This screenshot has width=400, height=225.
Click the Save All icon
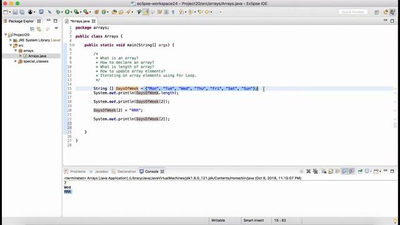22,12
